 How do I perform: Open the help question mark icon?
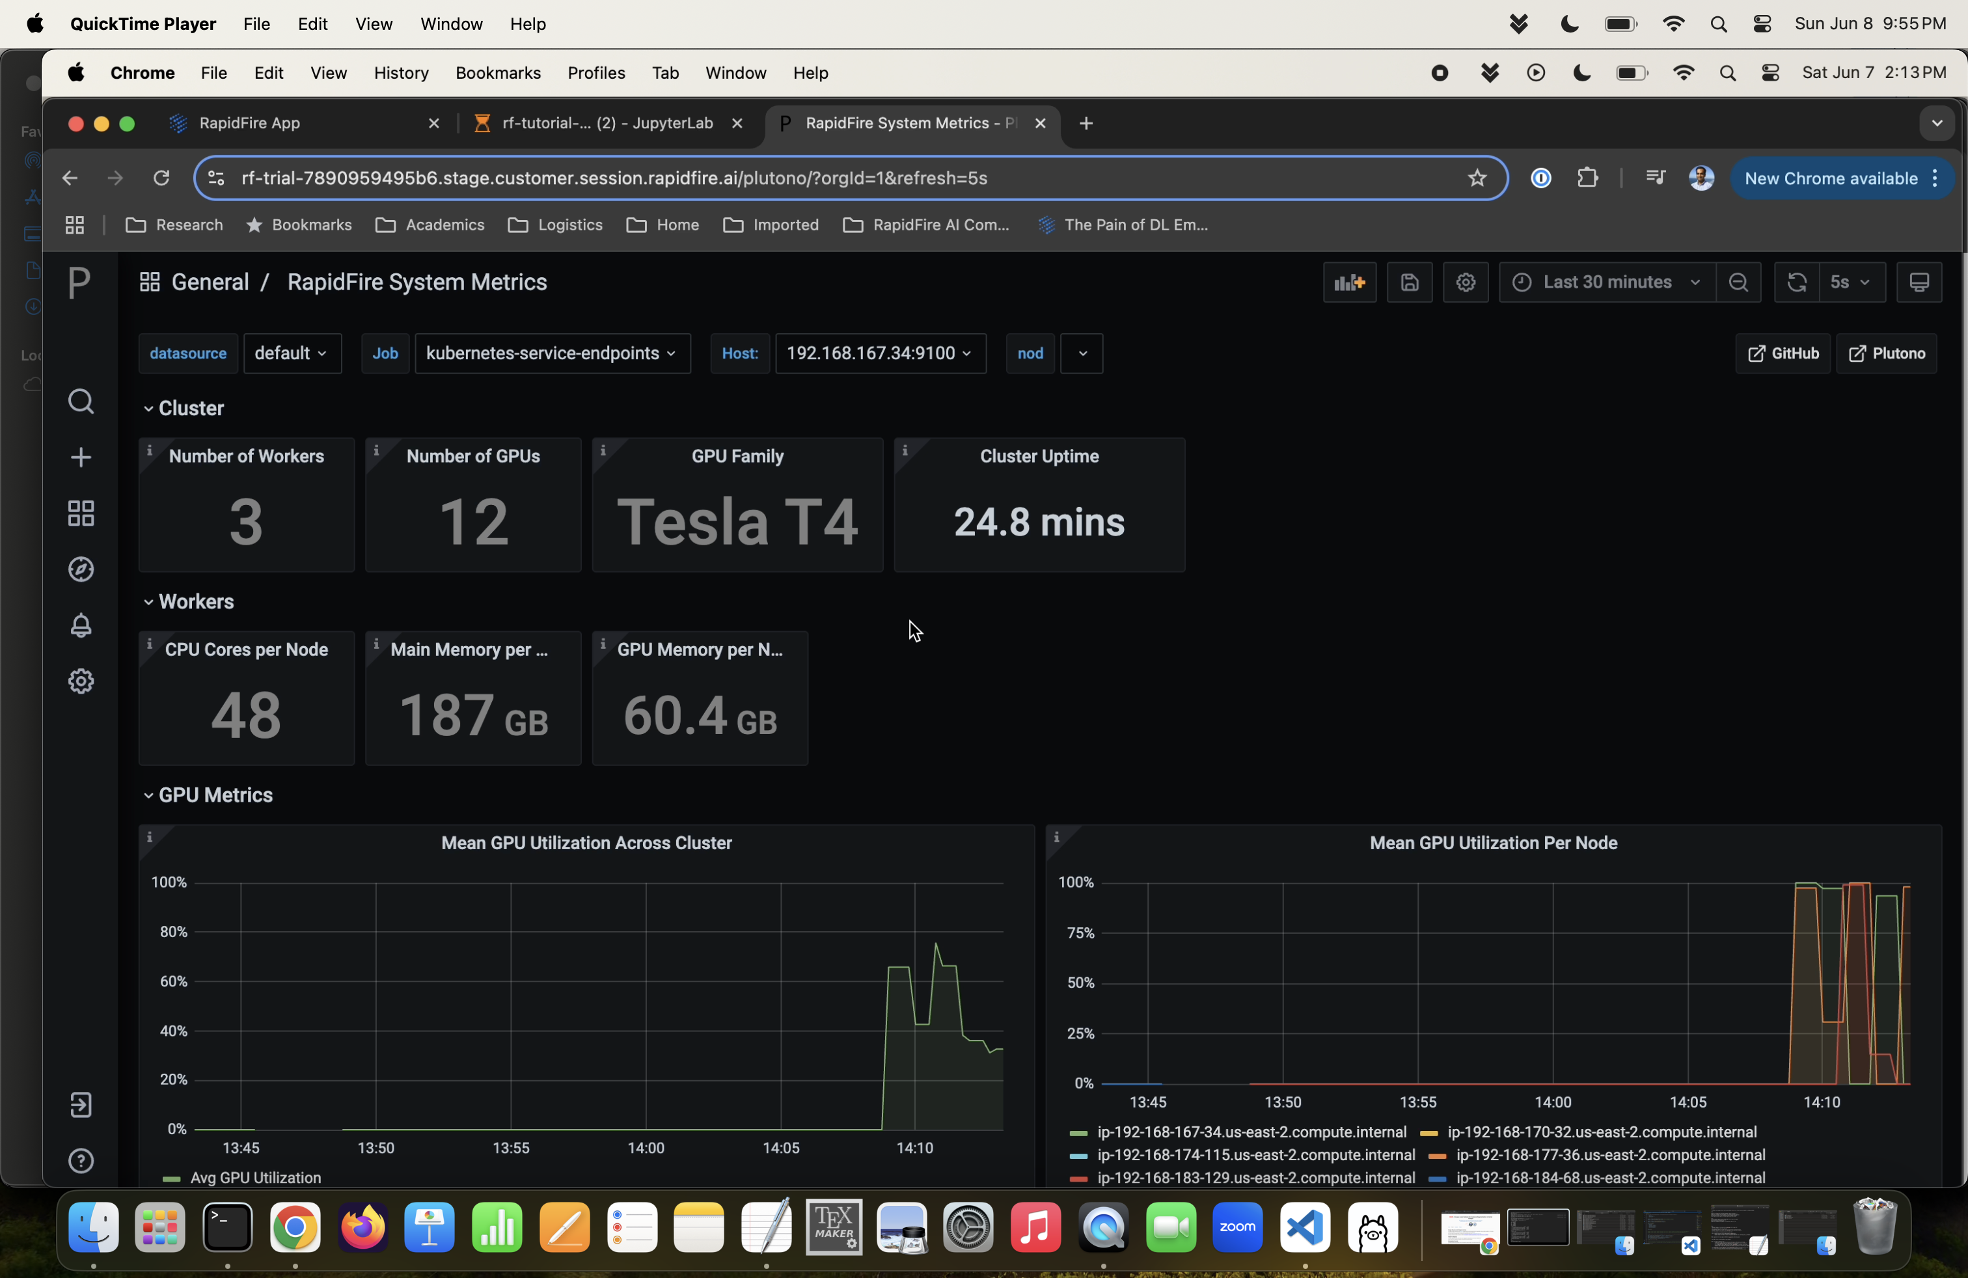click(80, 1161)
